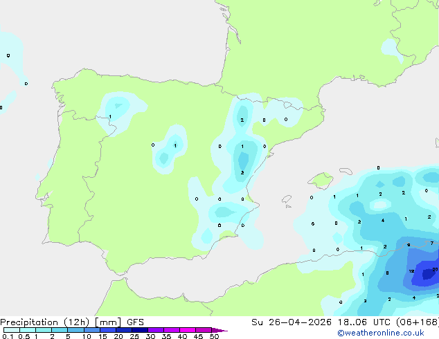Choose the 40–45 mm bright magenta legend swatch
Viewport: 439px width, 339px height.
tap(188, 330)
